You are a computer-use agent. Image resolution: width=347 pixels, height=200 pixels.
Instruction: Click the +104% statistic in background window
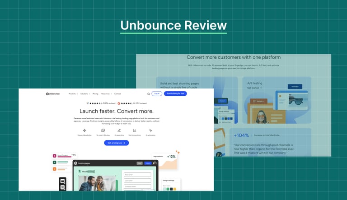(241, 135)
